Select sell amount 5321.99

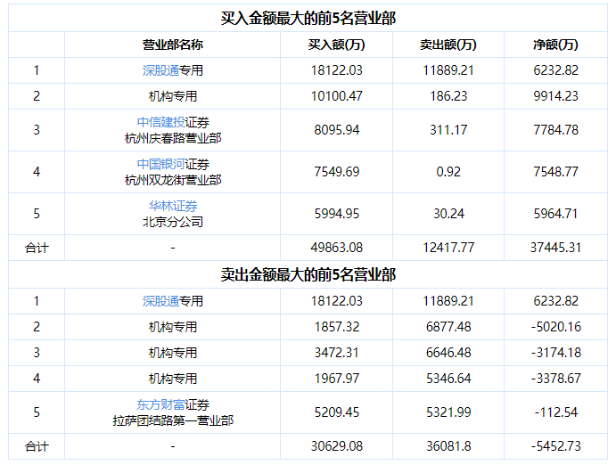click(448, 412)
